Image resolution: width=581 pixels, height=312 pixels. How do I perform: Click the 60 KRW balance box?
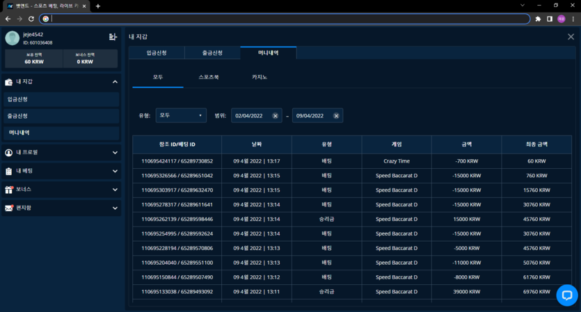[x=34, y=58]
